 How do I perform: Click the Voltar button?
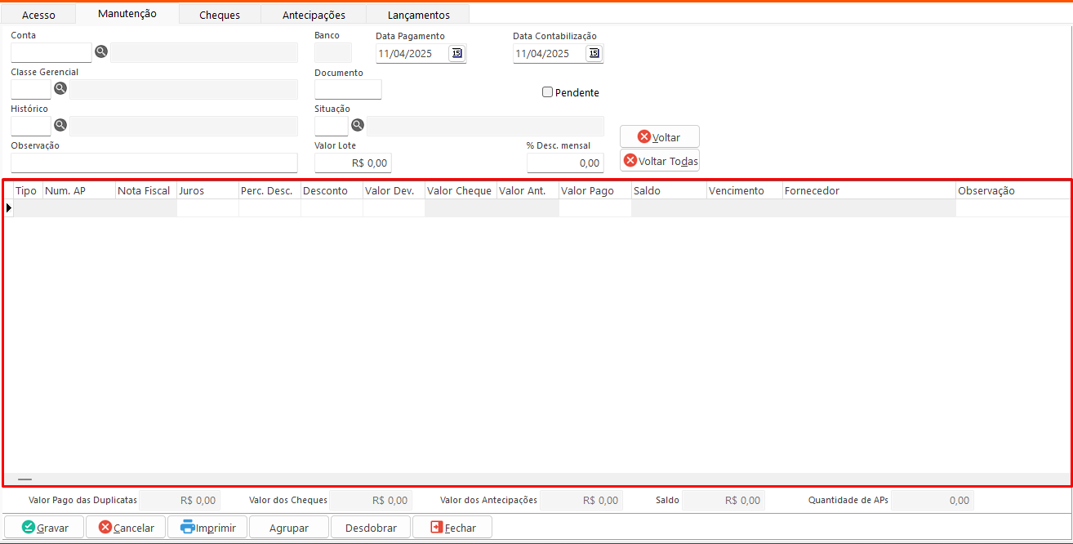point(659,136)
